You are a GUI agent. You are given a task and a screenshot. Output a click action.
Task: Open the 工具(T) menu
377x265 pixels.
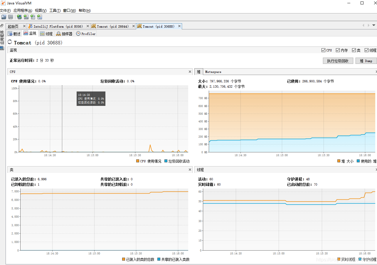click(x=55, y=11)
